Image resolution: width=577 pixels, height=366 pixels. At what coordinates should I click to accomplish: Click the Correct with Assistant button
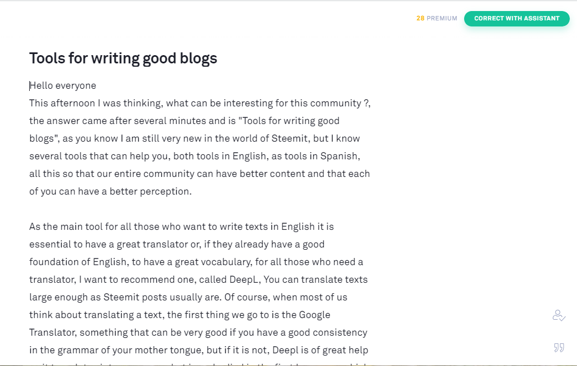[516, 18]
